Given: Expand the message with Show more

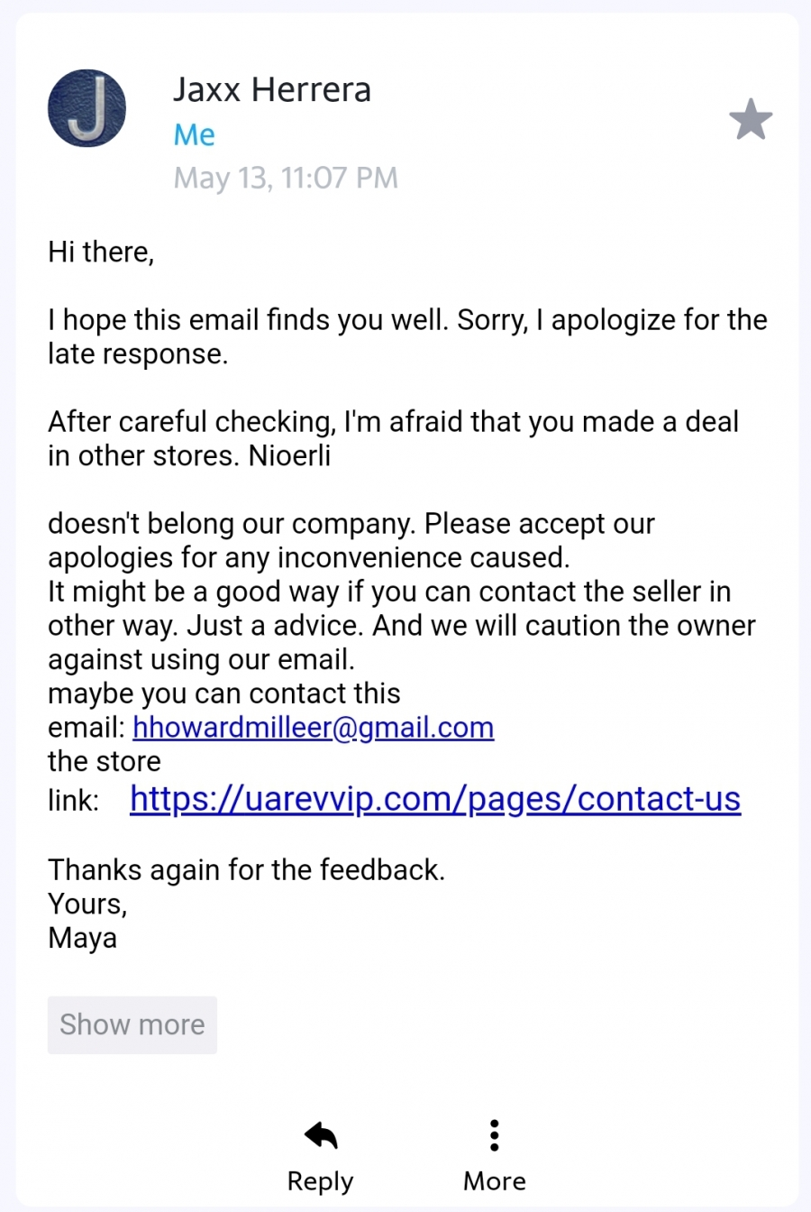Looking at the screenshot, I should tap(132, 1024).
